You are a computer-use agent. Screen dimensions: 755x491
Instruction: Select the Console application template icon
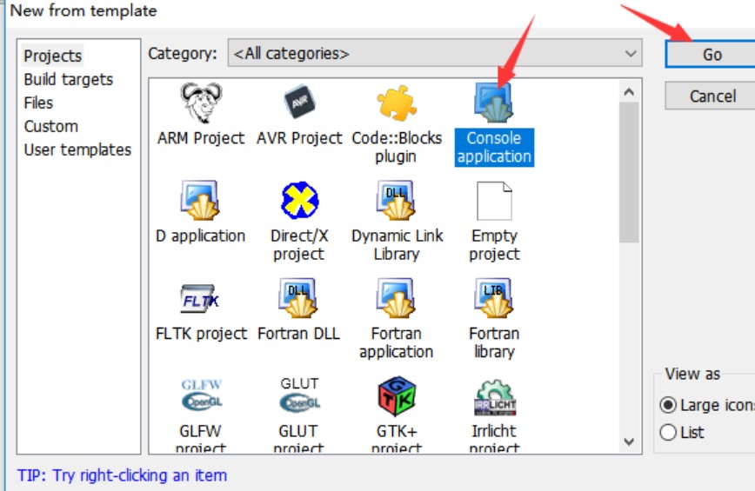(494, 103)
